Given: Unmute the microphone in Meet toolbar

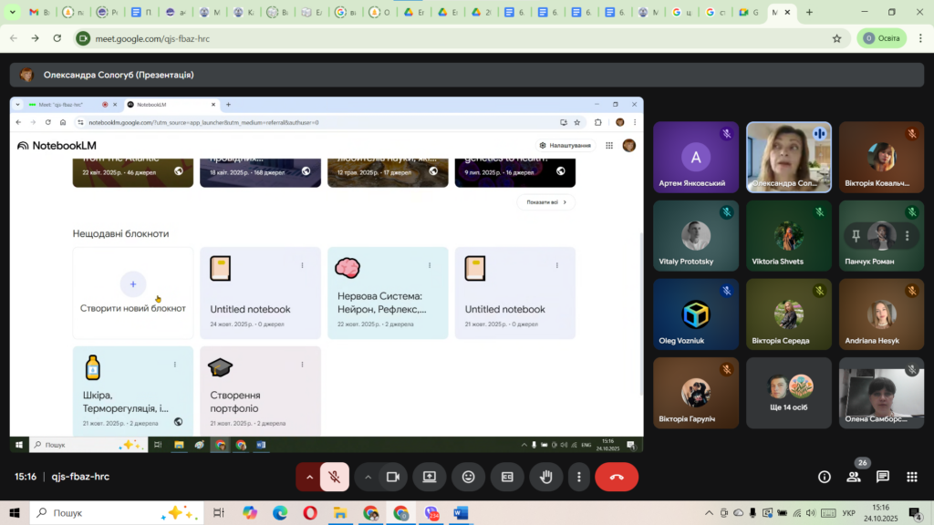Looking at the screenshot, I should point(335,477).
